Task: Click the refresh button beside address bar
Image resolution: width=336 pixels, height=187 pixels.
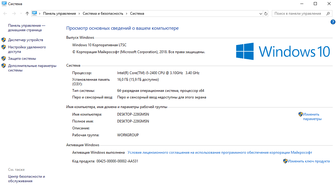Action: pos(266,14)
